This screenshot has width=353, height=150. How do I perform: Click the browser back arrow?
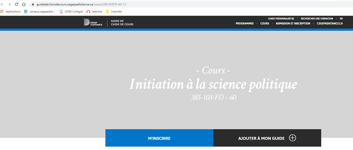3,4
